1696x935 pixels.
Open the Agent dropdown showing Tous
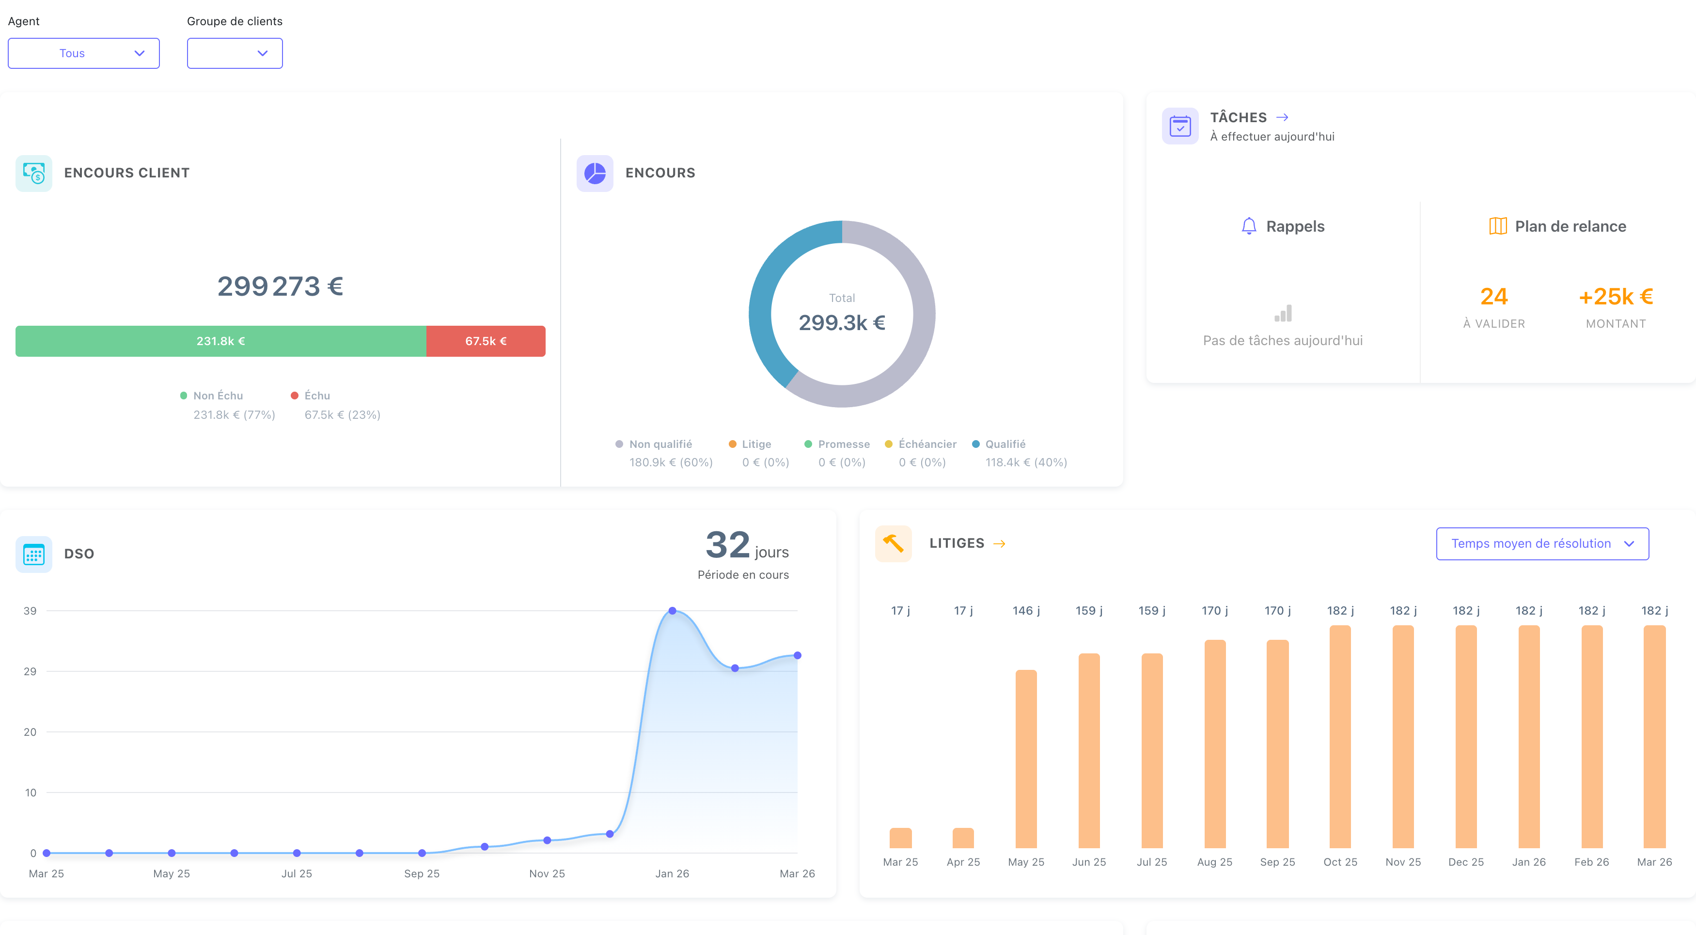(x=83, y=53)
